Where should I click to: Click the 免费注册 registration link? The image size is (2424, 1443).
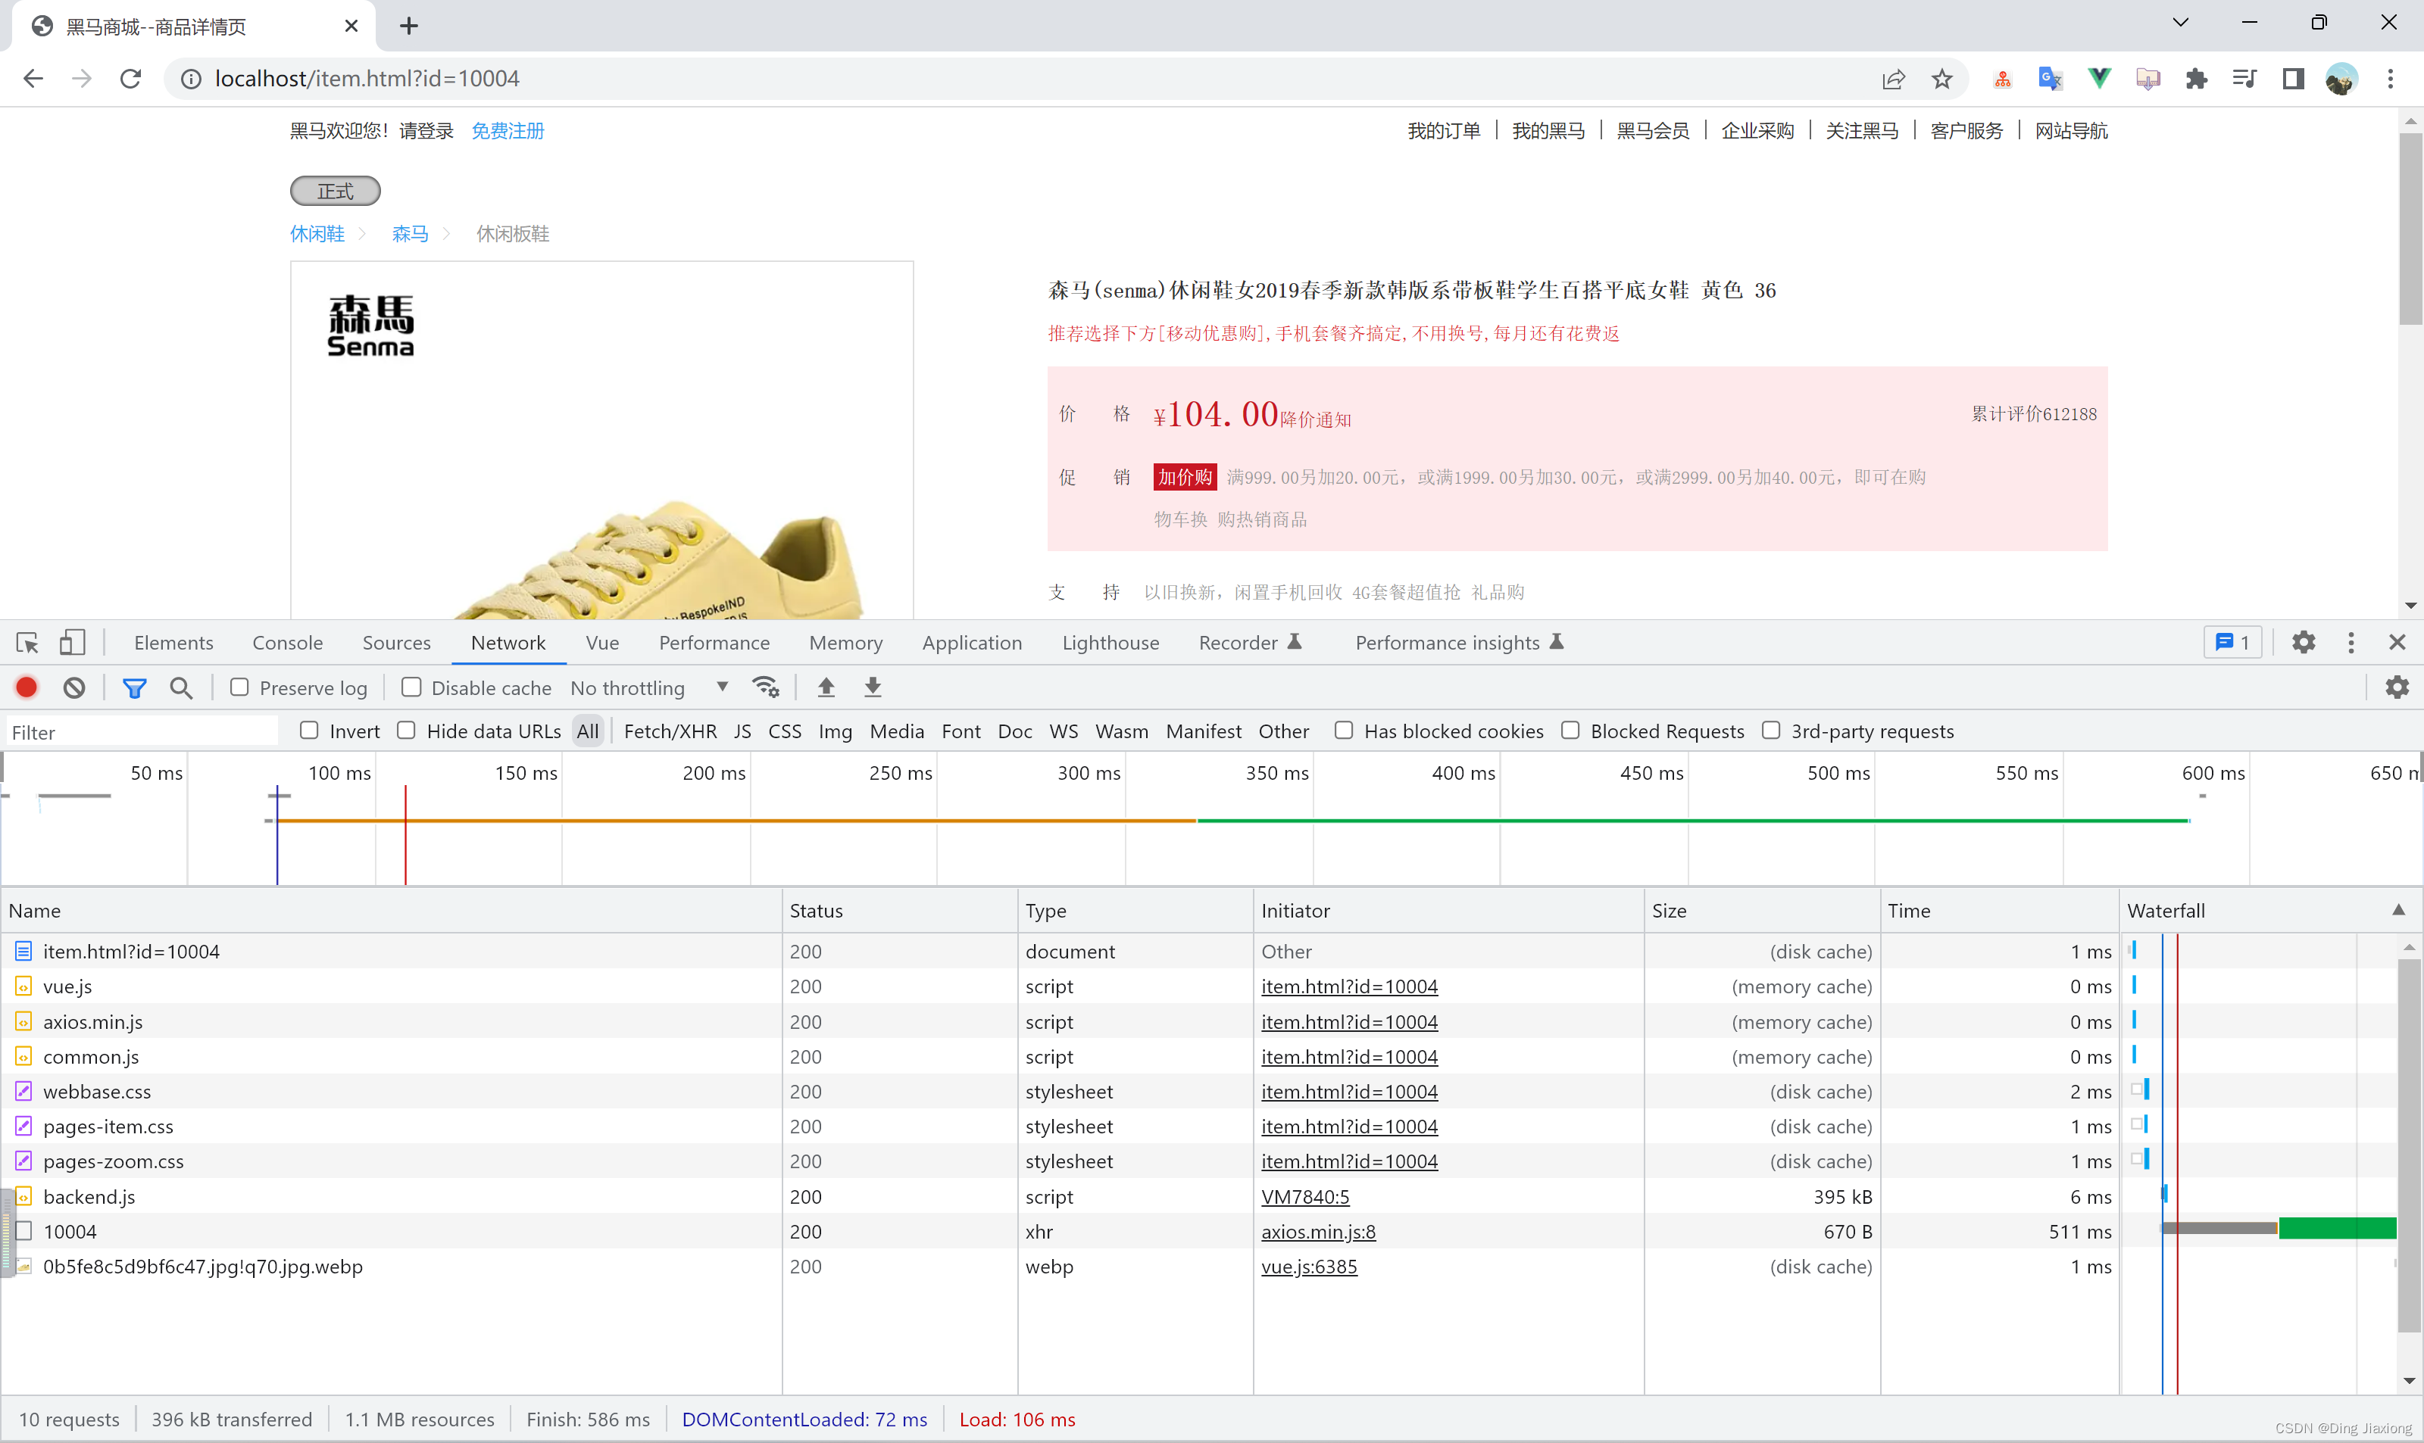[x=508, y=130]
